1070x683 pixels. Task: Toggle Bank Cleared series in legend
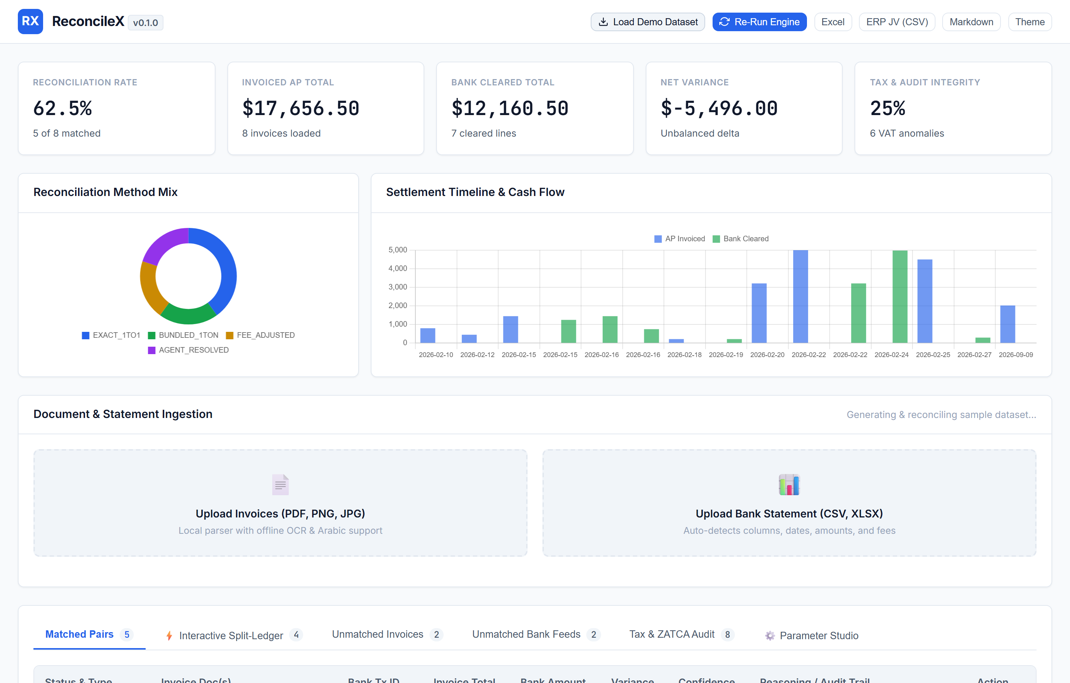coord(740,238)
